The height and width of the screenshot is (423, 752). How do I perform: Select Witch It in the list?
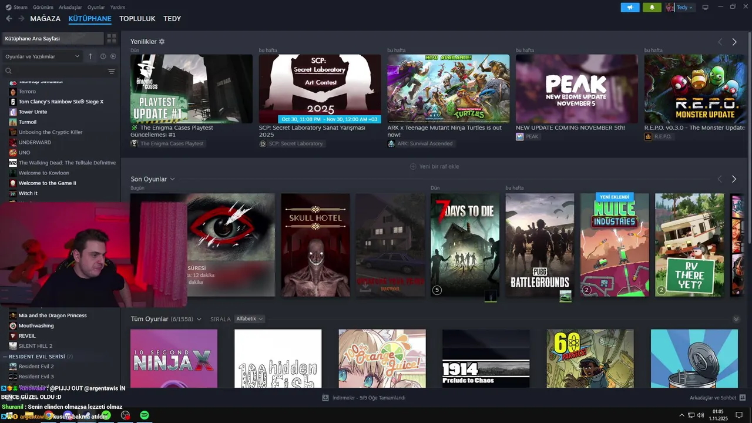[28, 193]
